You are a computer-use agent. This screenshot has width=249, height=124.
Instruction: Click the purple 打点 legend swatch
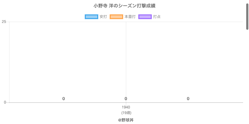pyautogui.click(x=145, y=17)
